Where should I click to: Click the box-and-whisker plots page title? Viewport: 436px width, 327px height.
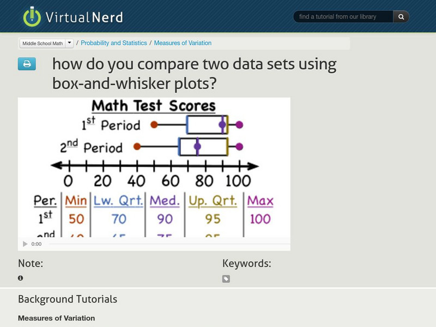(x=194, y=74)
